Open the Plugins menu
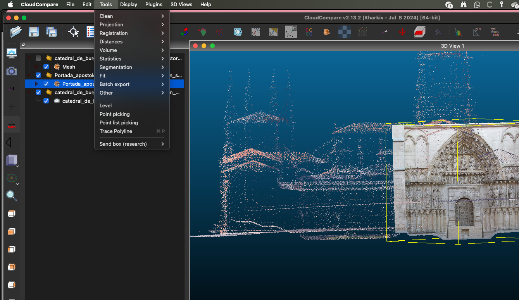The width and height of the screenshot is (519, 300). click(153, 5)
